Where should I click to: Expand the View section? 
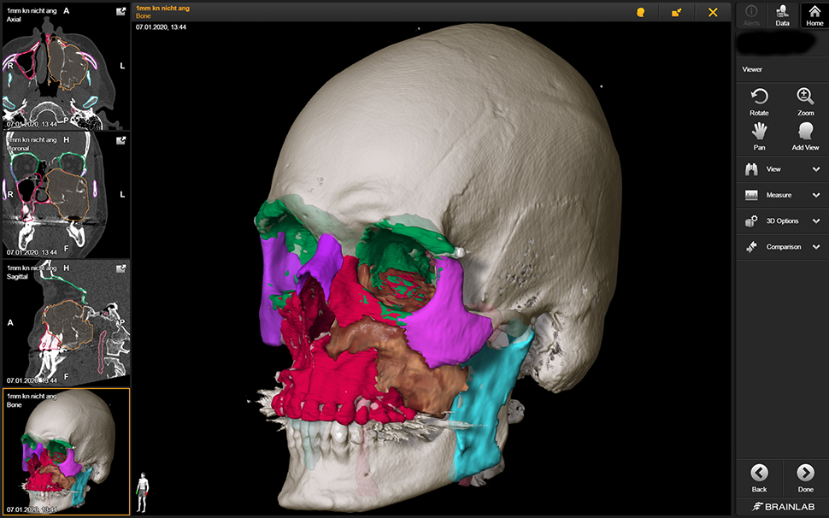pos(780,168)
